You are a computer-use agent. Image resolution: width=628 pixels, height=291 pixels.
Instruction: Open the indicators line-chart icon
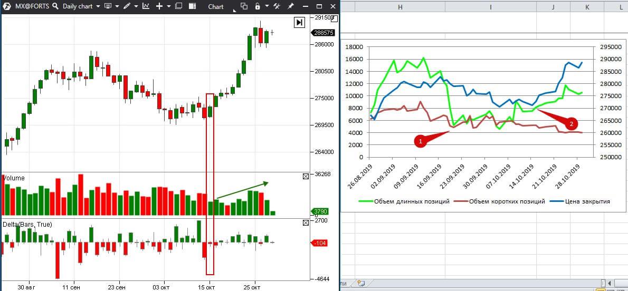click(145, 6)
